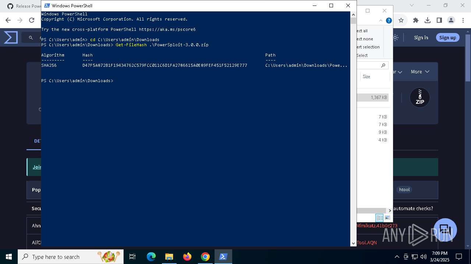The image size is (471, 264).
Task: Open Chrome profile avatar
Action: click(x=451, y=21)
